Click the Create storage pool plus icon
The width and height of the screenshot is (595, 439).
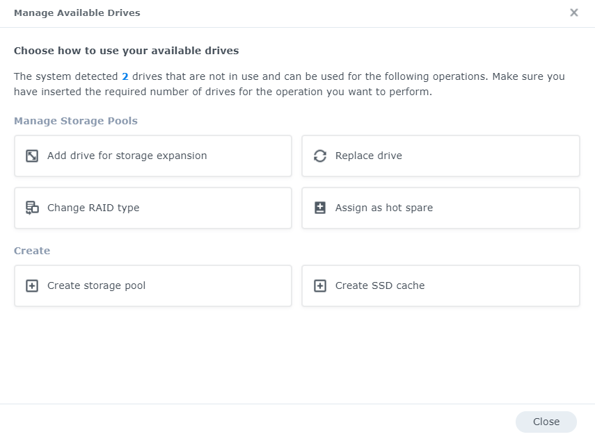(x=32, y=285)
